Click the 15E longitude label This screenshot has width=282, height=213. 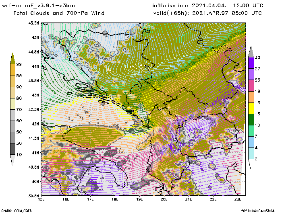click(x=41, y=199)
